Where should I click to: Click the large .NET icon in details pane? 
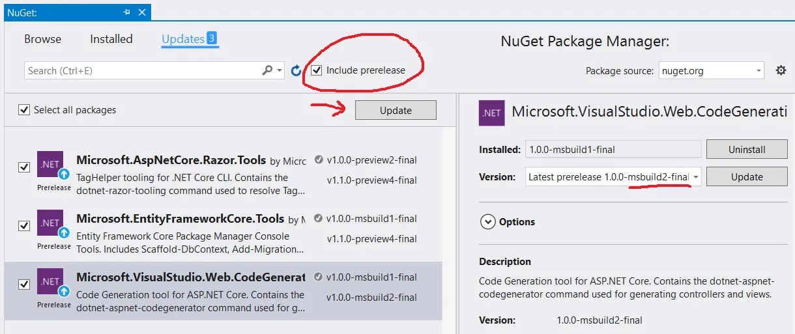pos(491,113)
